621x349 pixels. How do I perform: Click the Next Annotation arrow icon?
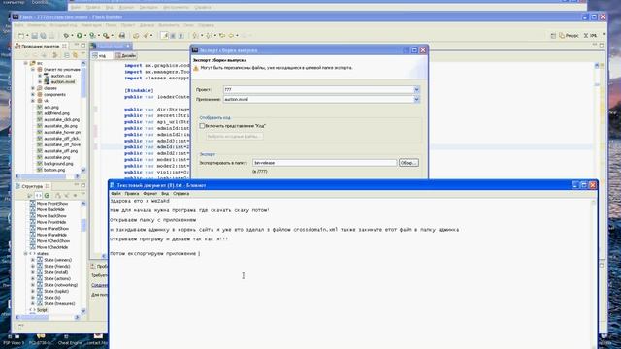coord(195,36)
